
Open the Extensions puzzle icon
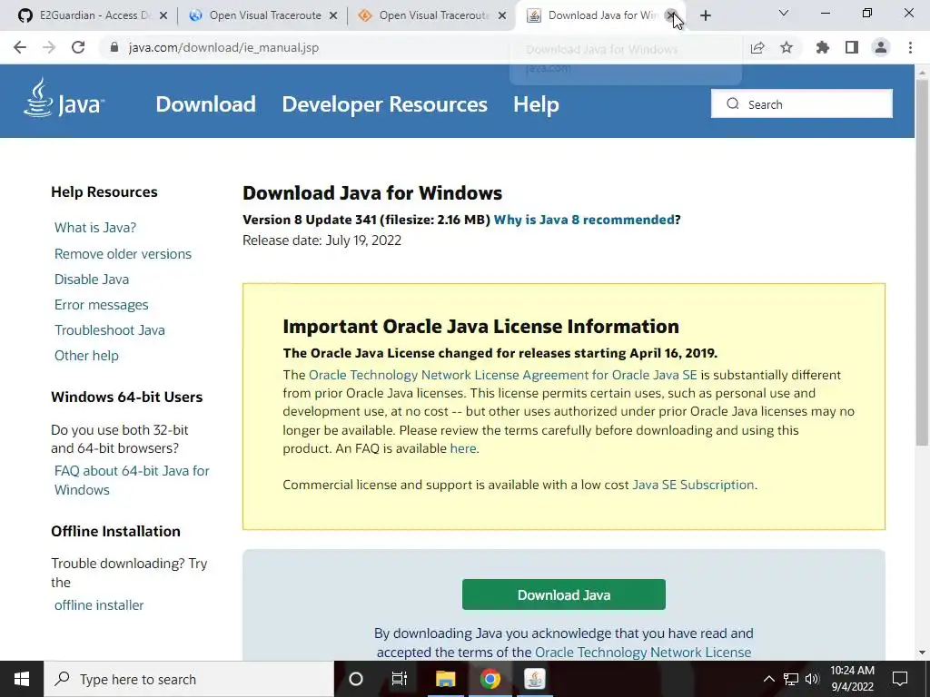(823, 47)
